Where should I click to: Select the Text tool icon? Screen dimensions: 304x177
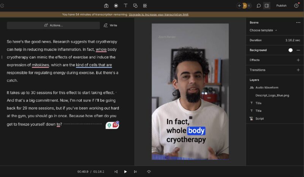(126, 6)
